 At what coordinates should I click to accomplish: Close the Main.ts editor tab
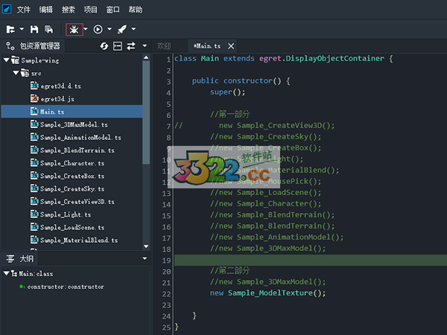pos(231,46)
